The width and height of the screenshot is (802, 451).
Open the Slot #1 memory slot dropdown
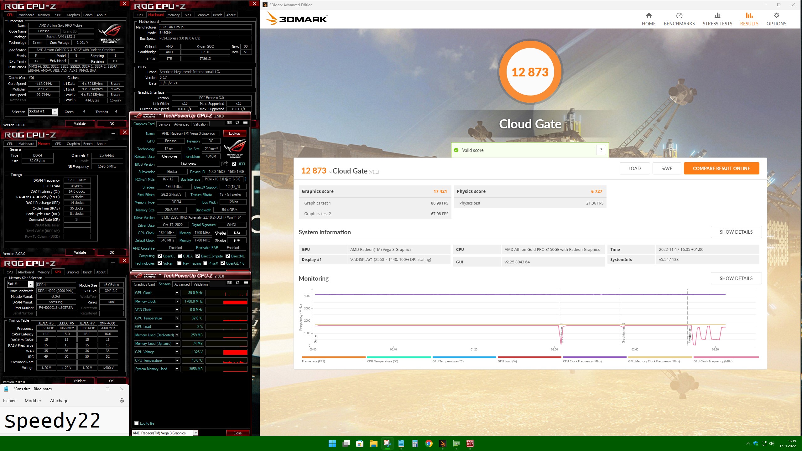(20, 284)
